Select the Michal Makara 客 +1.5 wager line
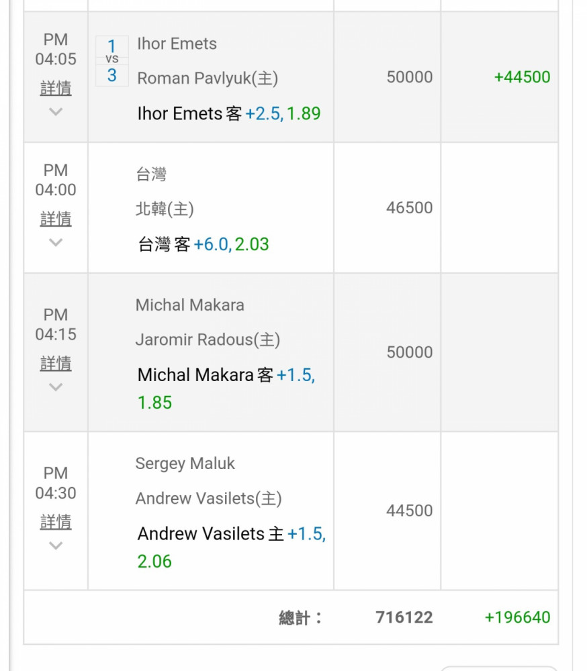 coord(226,389)
